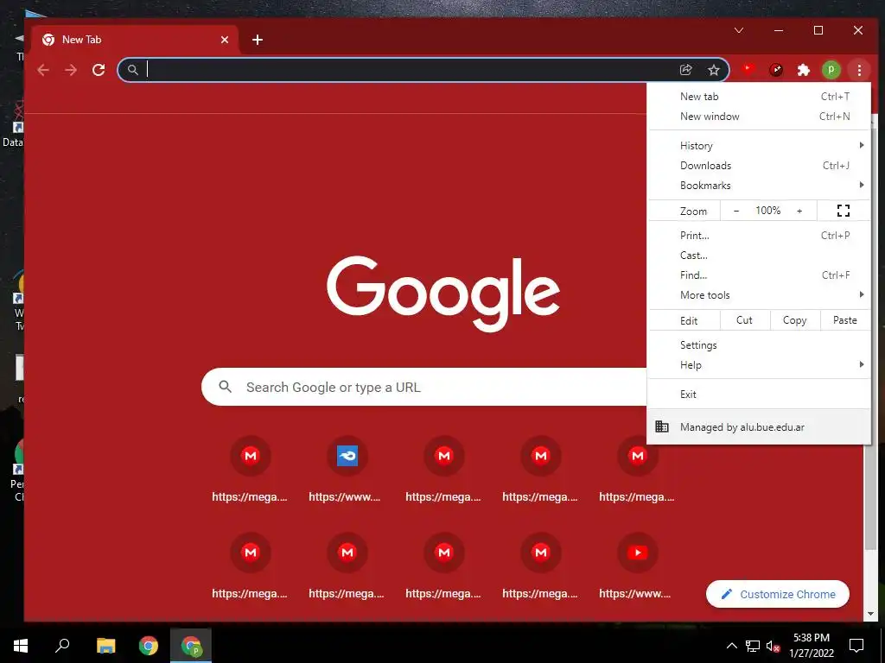Viewport: 885px width, 663px height.
Task: Click the back navigation arrow
Action: (43, 70)
